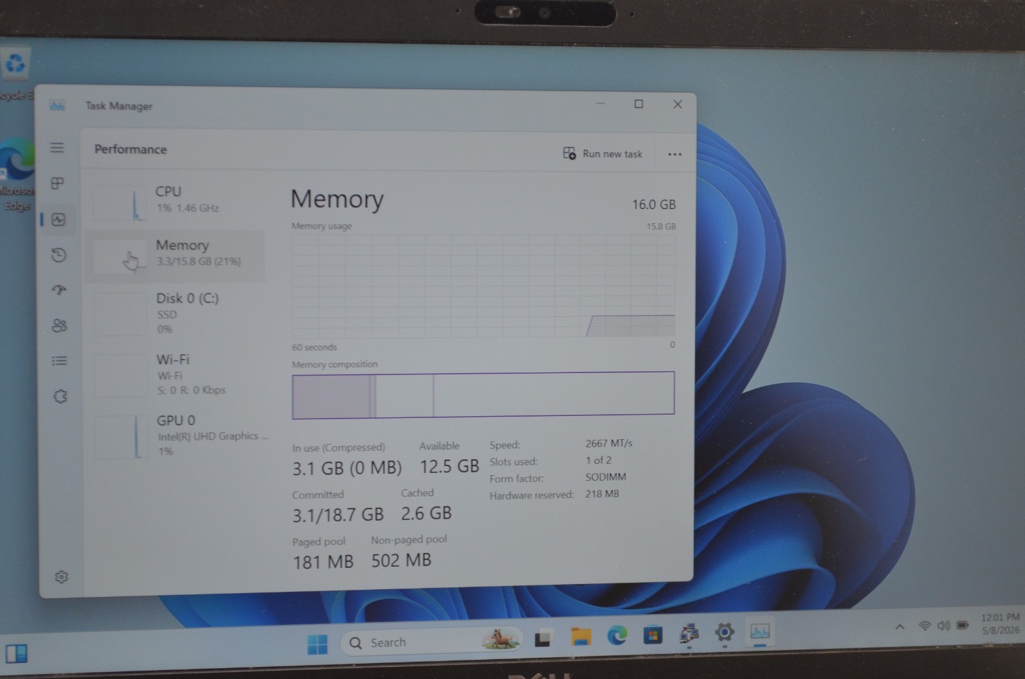This screenshot has width=1025, height=679.
Task: Open Task Manager settings gear icon
Action: [61, 577]
